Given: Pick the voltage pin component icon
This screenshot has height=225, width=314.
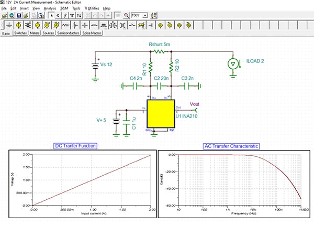Looking at the screenshot, I should (x=151, y=25).
